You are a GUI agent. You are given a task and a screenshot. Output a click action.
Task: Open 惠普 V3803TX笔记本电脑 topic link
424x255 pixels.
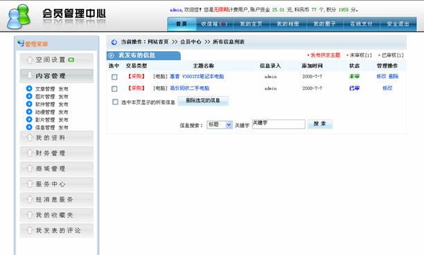pyautogui.click(x=197, y=77)
